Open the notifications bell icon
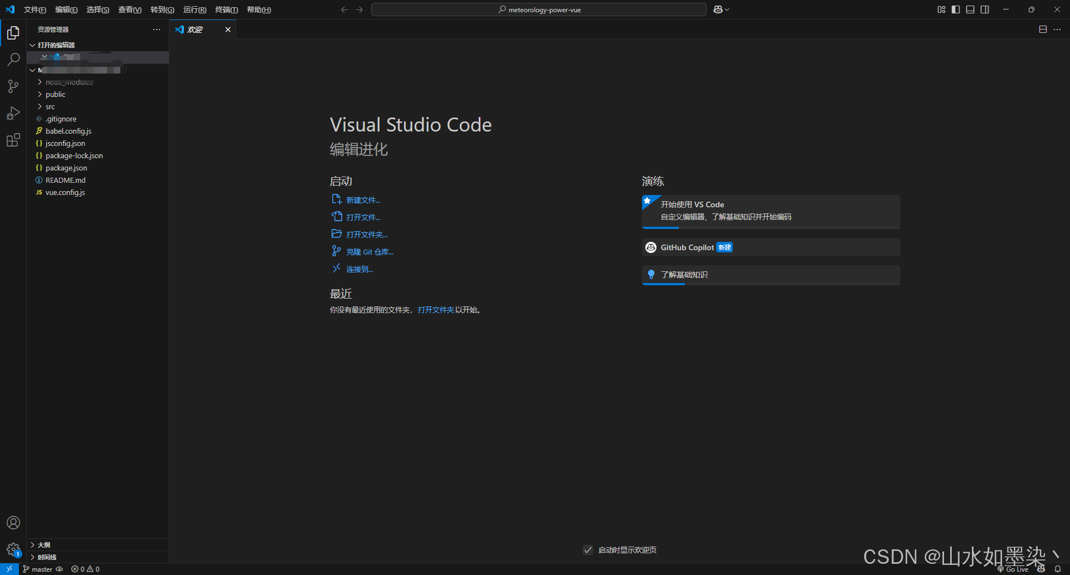Screen dimensions: 1070x575 (x=1058, y=569)
